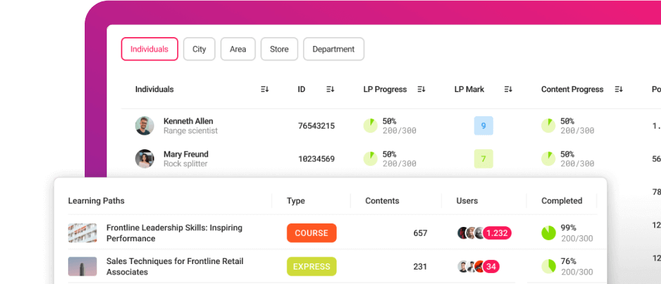
Task: Switch to the City tab
Action: 199,50
